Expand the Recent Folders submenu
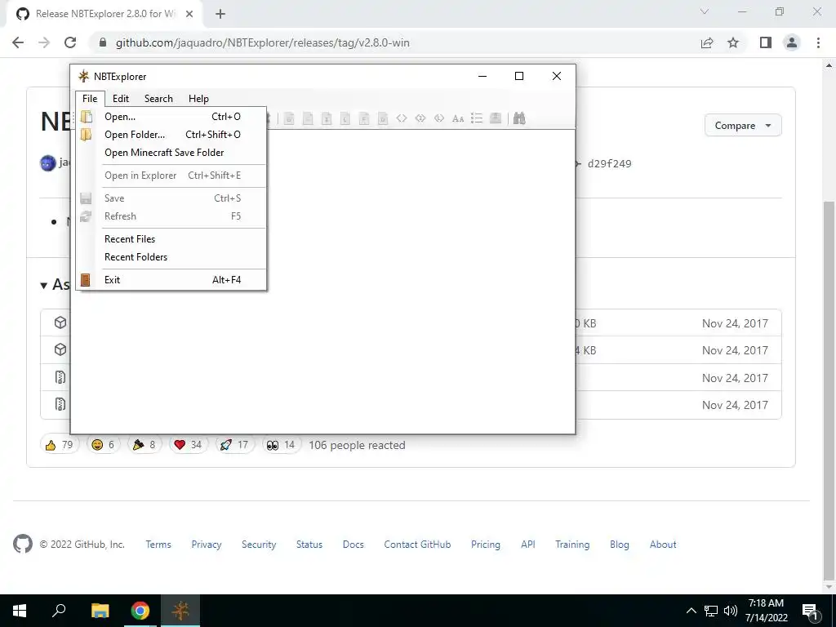Image resolution: width=836 pixels, height=627 pixels. [x=171, y=257]
